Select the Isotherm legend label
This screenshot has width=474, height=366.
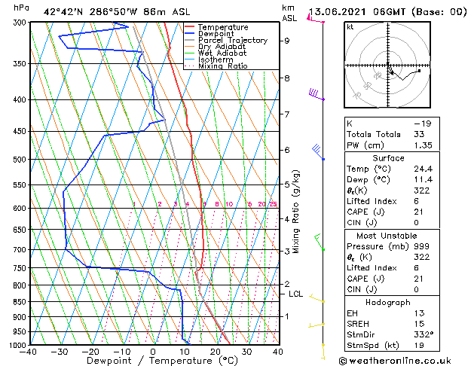coord(216,59)
